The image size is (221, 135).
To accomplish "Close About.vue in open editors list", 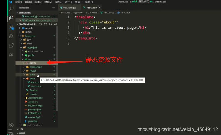I will coord(20,20).
